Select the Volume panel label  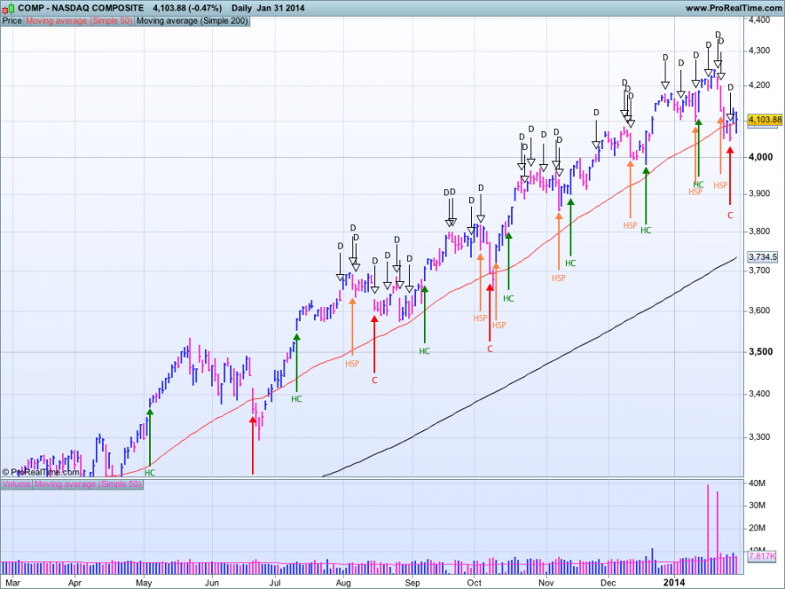[x=17, y=484]
